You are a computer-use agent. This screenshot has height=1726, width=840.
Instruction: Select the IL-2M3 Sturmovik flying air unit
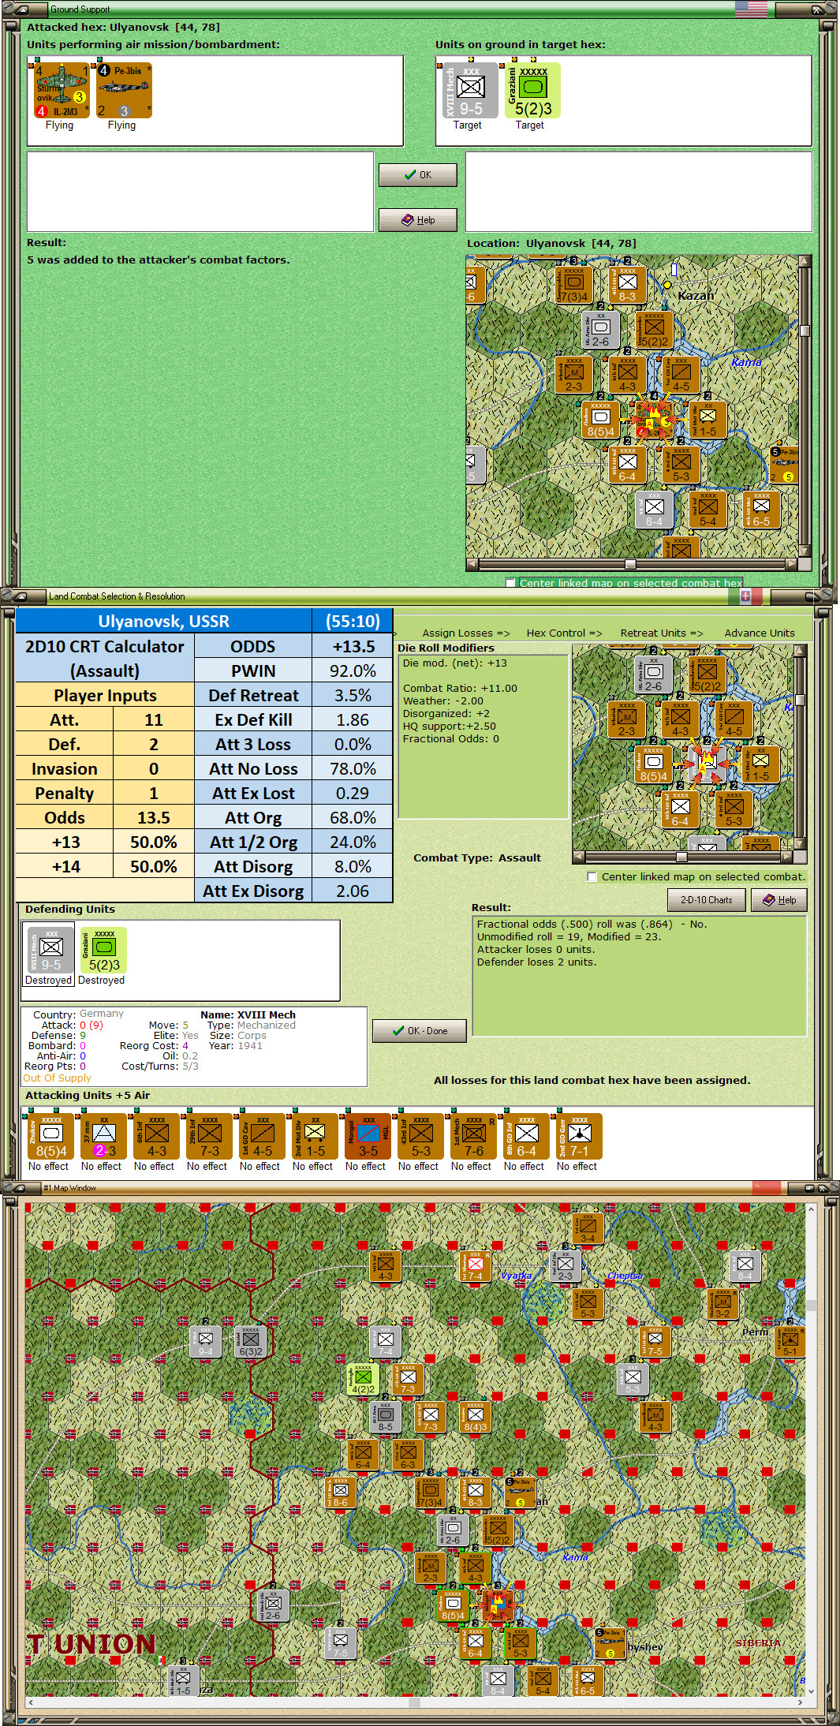tap(60, 91)
